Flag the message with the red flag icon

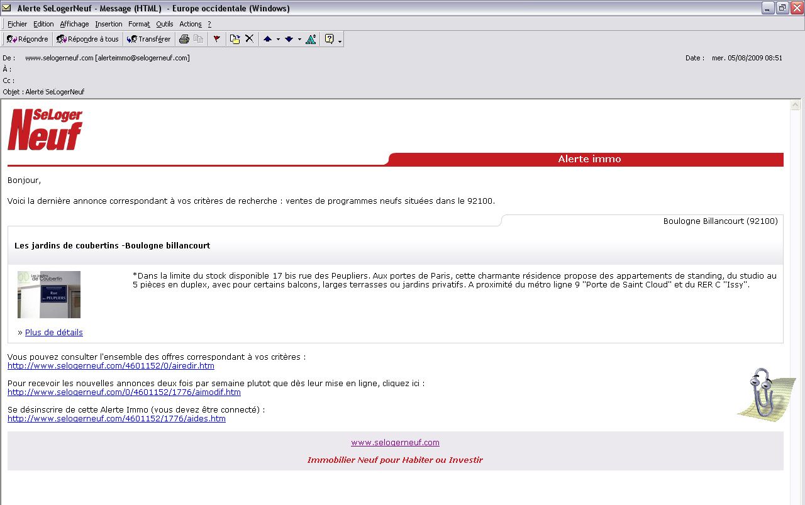217,39
